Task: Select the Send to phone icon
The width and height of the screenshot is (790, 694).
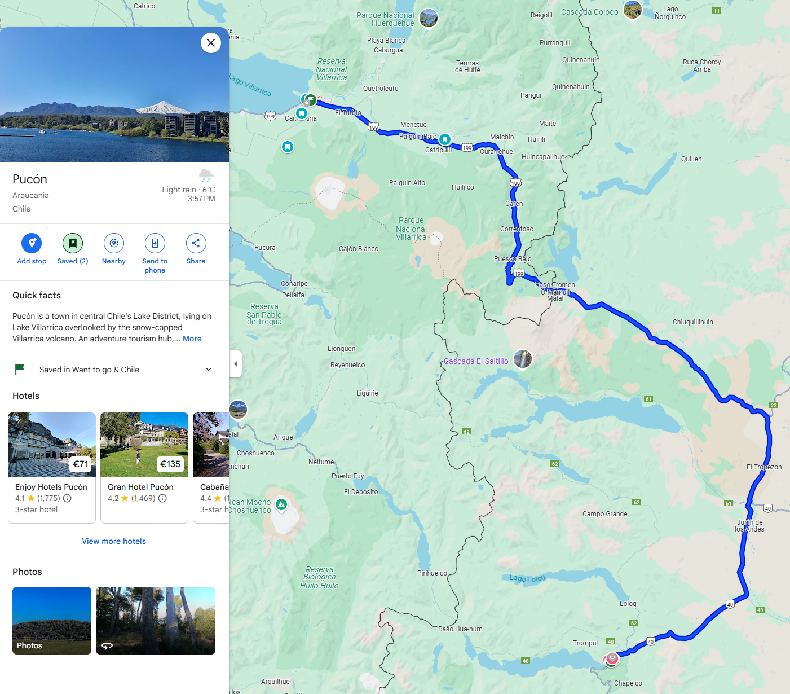Action: pos(155,243)
